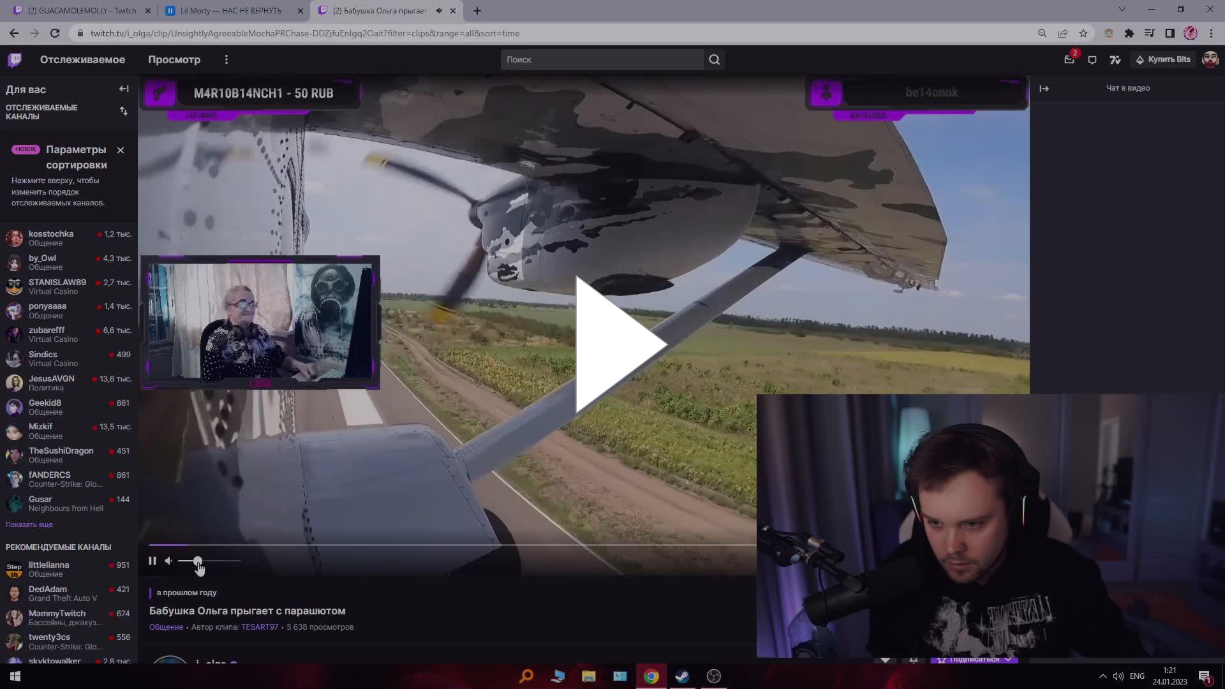Screen dimensions: 1225x689
Task: Open the whispers chat bubble icon
Action: point(1092,59)
